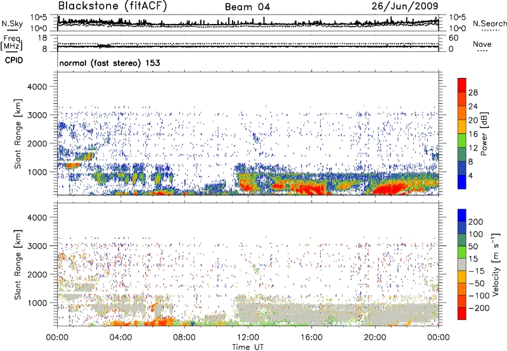
Task: Click the gray band of Velocity colorbar
Action: 462,265
